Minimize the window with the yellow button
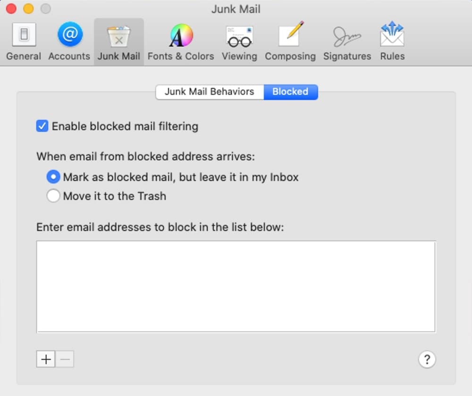Image resolution: width=472 pixels, height=396 pixels. click(x=28, y=8)
